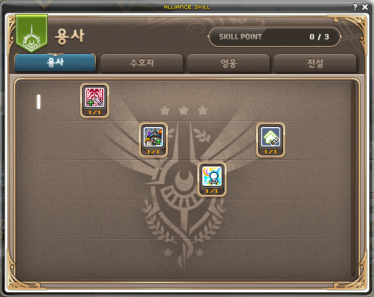This screenshot has height=297, width=374.
Task: Close the Alliance Skill window
Action: click(x=365, y=7)
